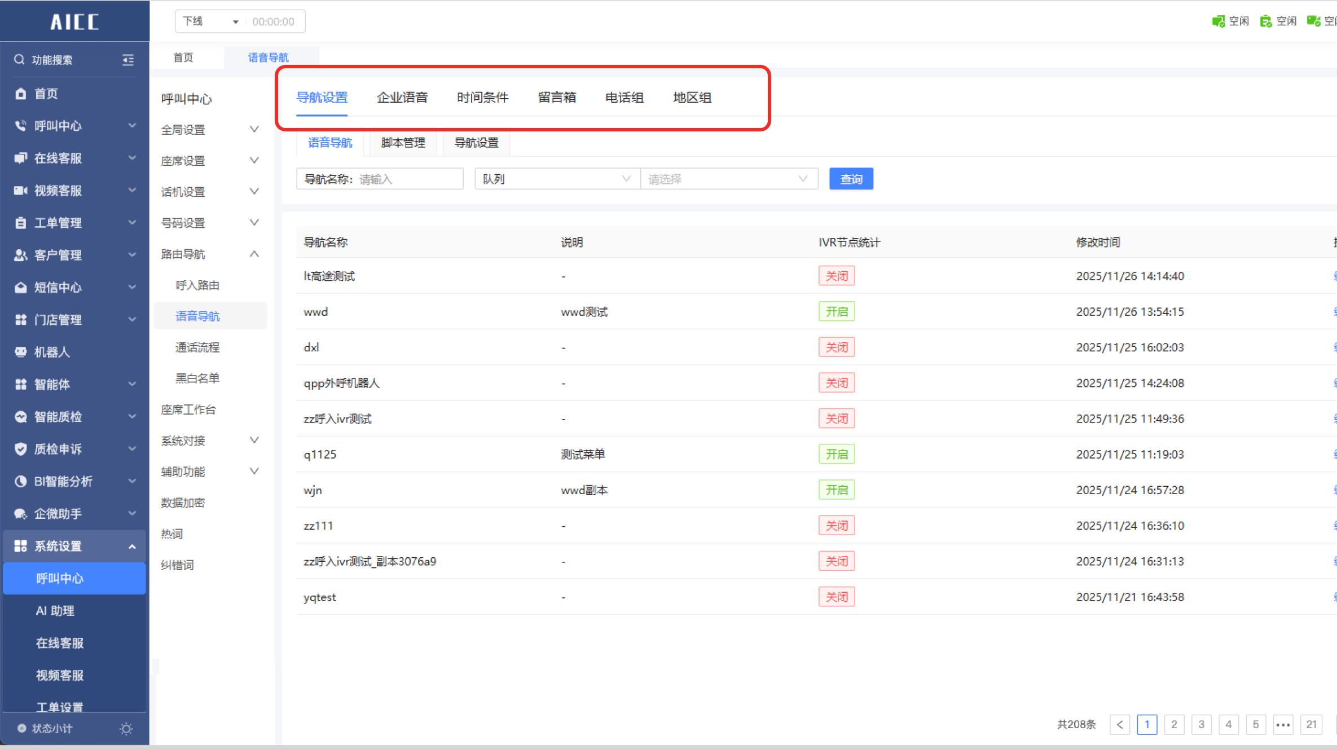
Task: Toggle the 关闭 status for dxl row
Action: (x=836, y=347)
